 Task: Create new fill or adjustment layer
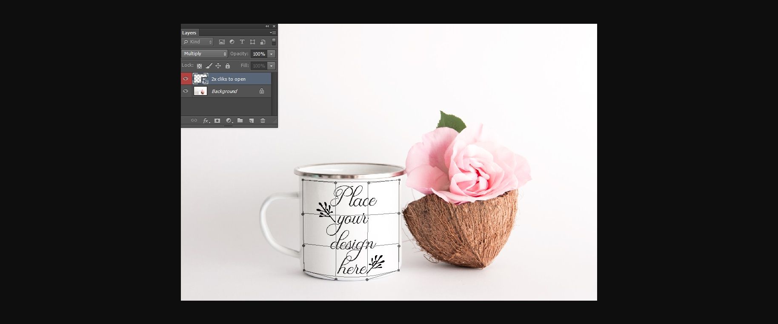229,121
